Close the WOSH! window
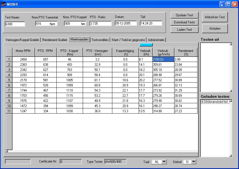 235,4
